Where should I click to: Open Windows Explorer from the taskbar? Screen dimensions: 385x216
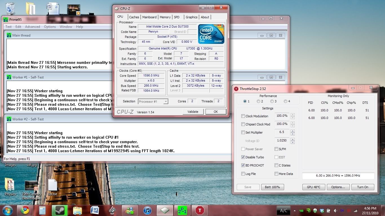pos(77,210)
